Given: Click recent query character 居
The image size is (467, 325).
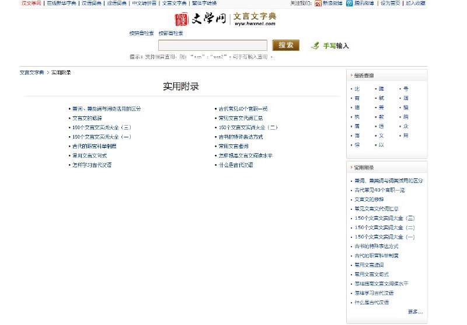Looking at the screenshot, I should (357, 126).
